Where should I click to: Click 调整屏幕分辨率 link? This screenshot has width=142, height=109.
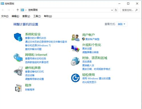click(90, 52)
